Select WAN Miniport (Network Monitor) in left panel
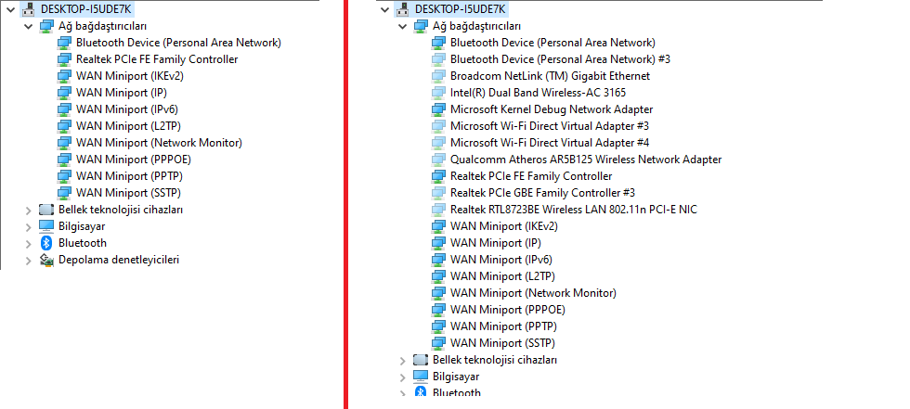Image resolution: width=910 pixels, height=409 pixels. 159,143
